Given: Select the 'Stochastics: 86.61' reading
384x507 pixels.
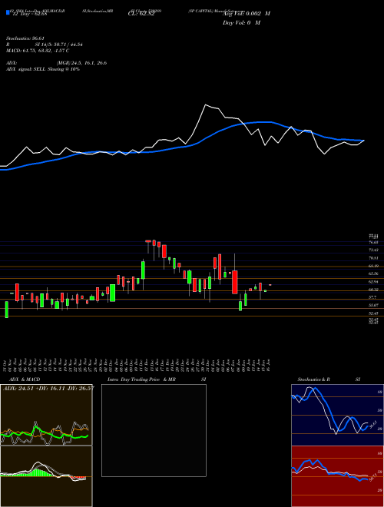Looking at the screenshot, I should click(x=25, y=38).
